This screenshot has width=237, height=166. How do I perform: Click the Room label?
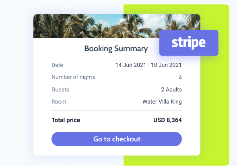pyautogui.click(x=59, y=102)
